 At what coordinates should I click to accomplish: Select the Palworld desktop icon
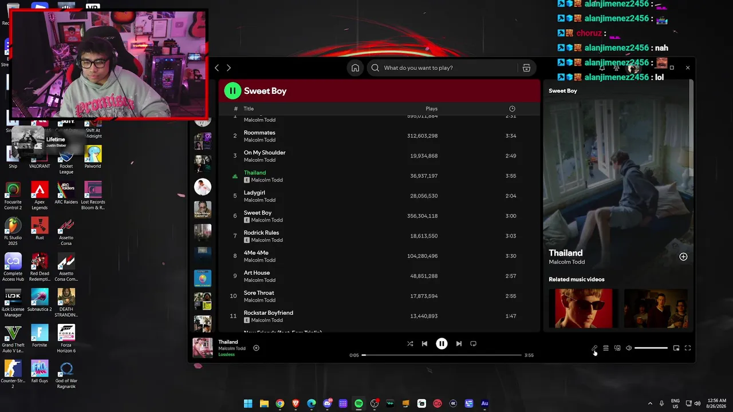93,157
